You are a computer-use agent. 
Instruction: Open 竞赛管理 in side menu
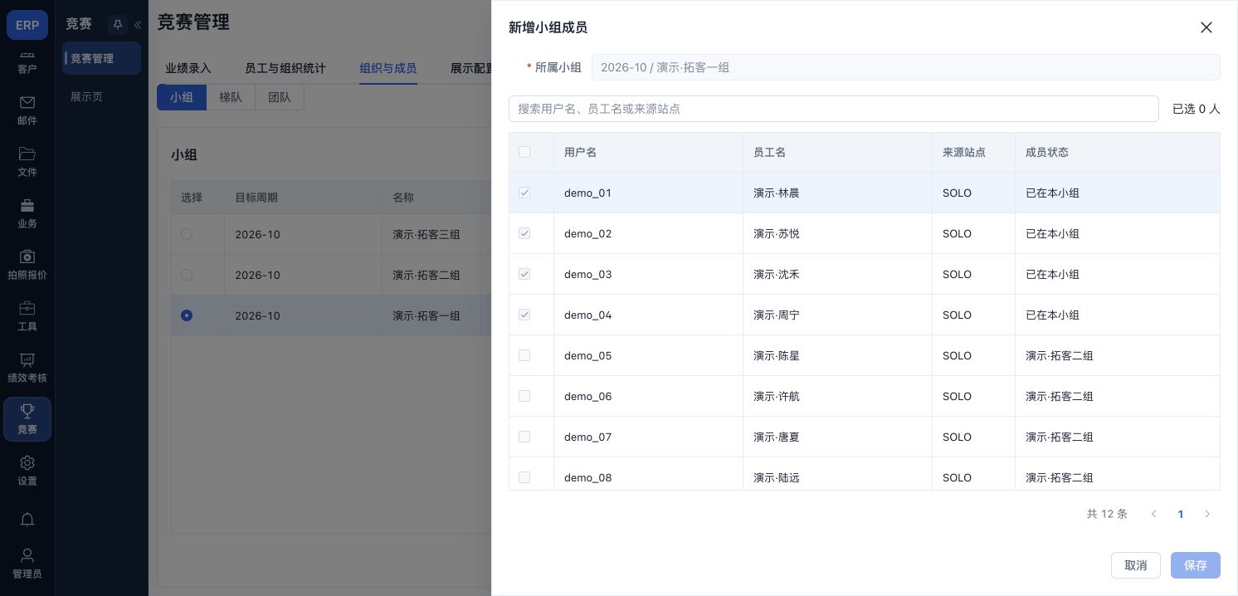tap(101, 58)
